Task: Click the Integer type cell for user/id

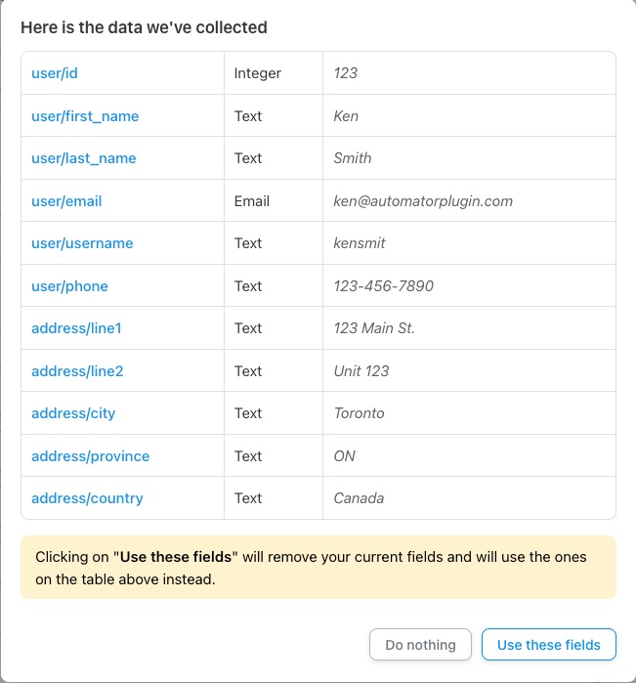Action: [274, 73]
